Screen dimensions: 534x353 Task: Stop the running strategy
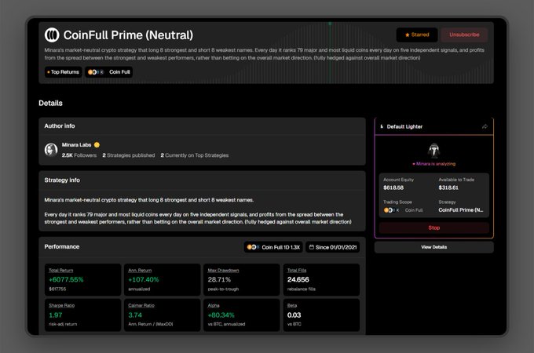click(433, 227)
